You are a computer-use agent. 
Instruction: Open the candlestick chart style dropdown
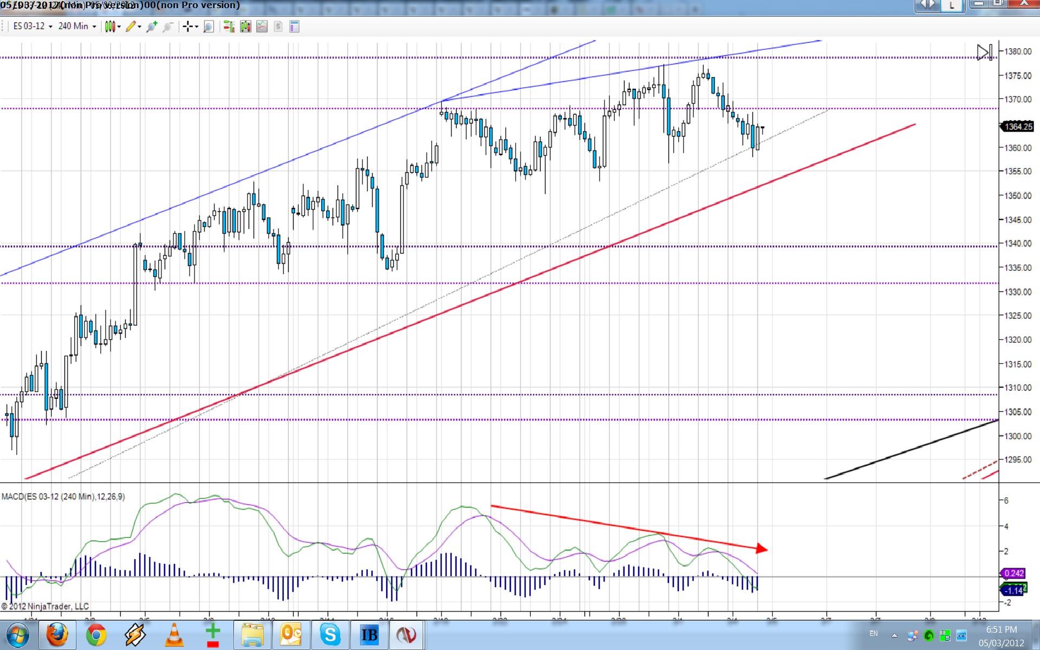pos(113,27)
